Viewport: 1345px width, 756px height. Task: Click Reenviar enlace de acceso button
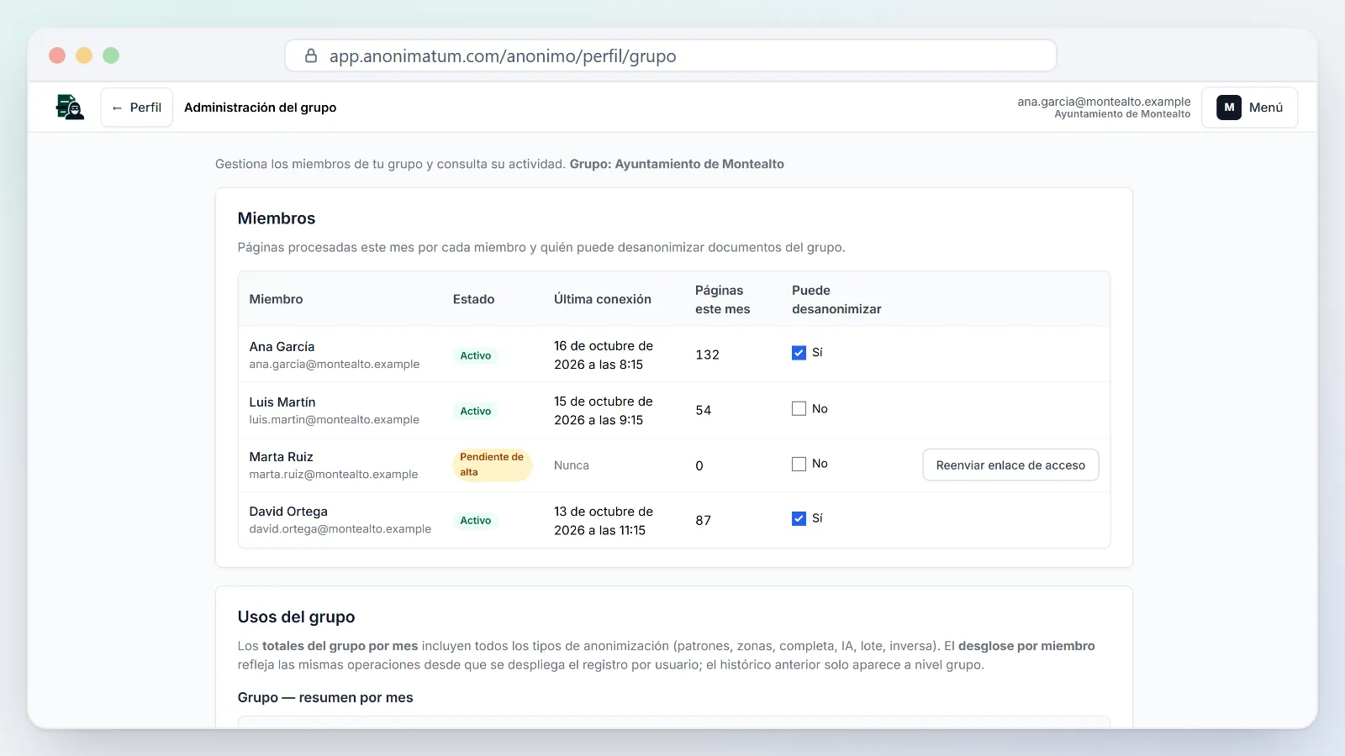pyautogui.click(x=1010, y=465)
